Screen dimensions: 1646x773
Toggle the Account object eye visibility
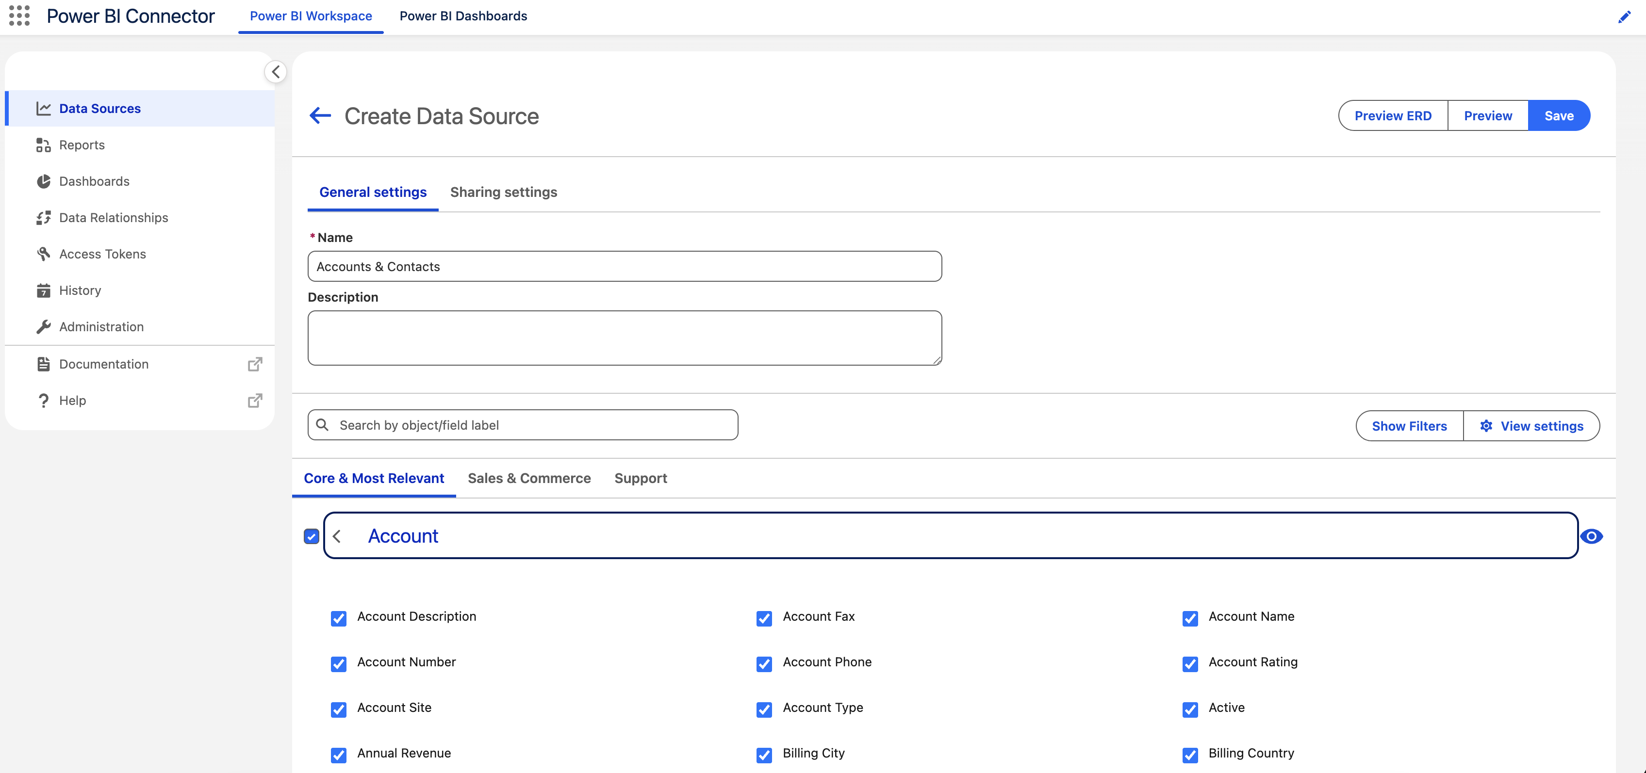1592,536
